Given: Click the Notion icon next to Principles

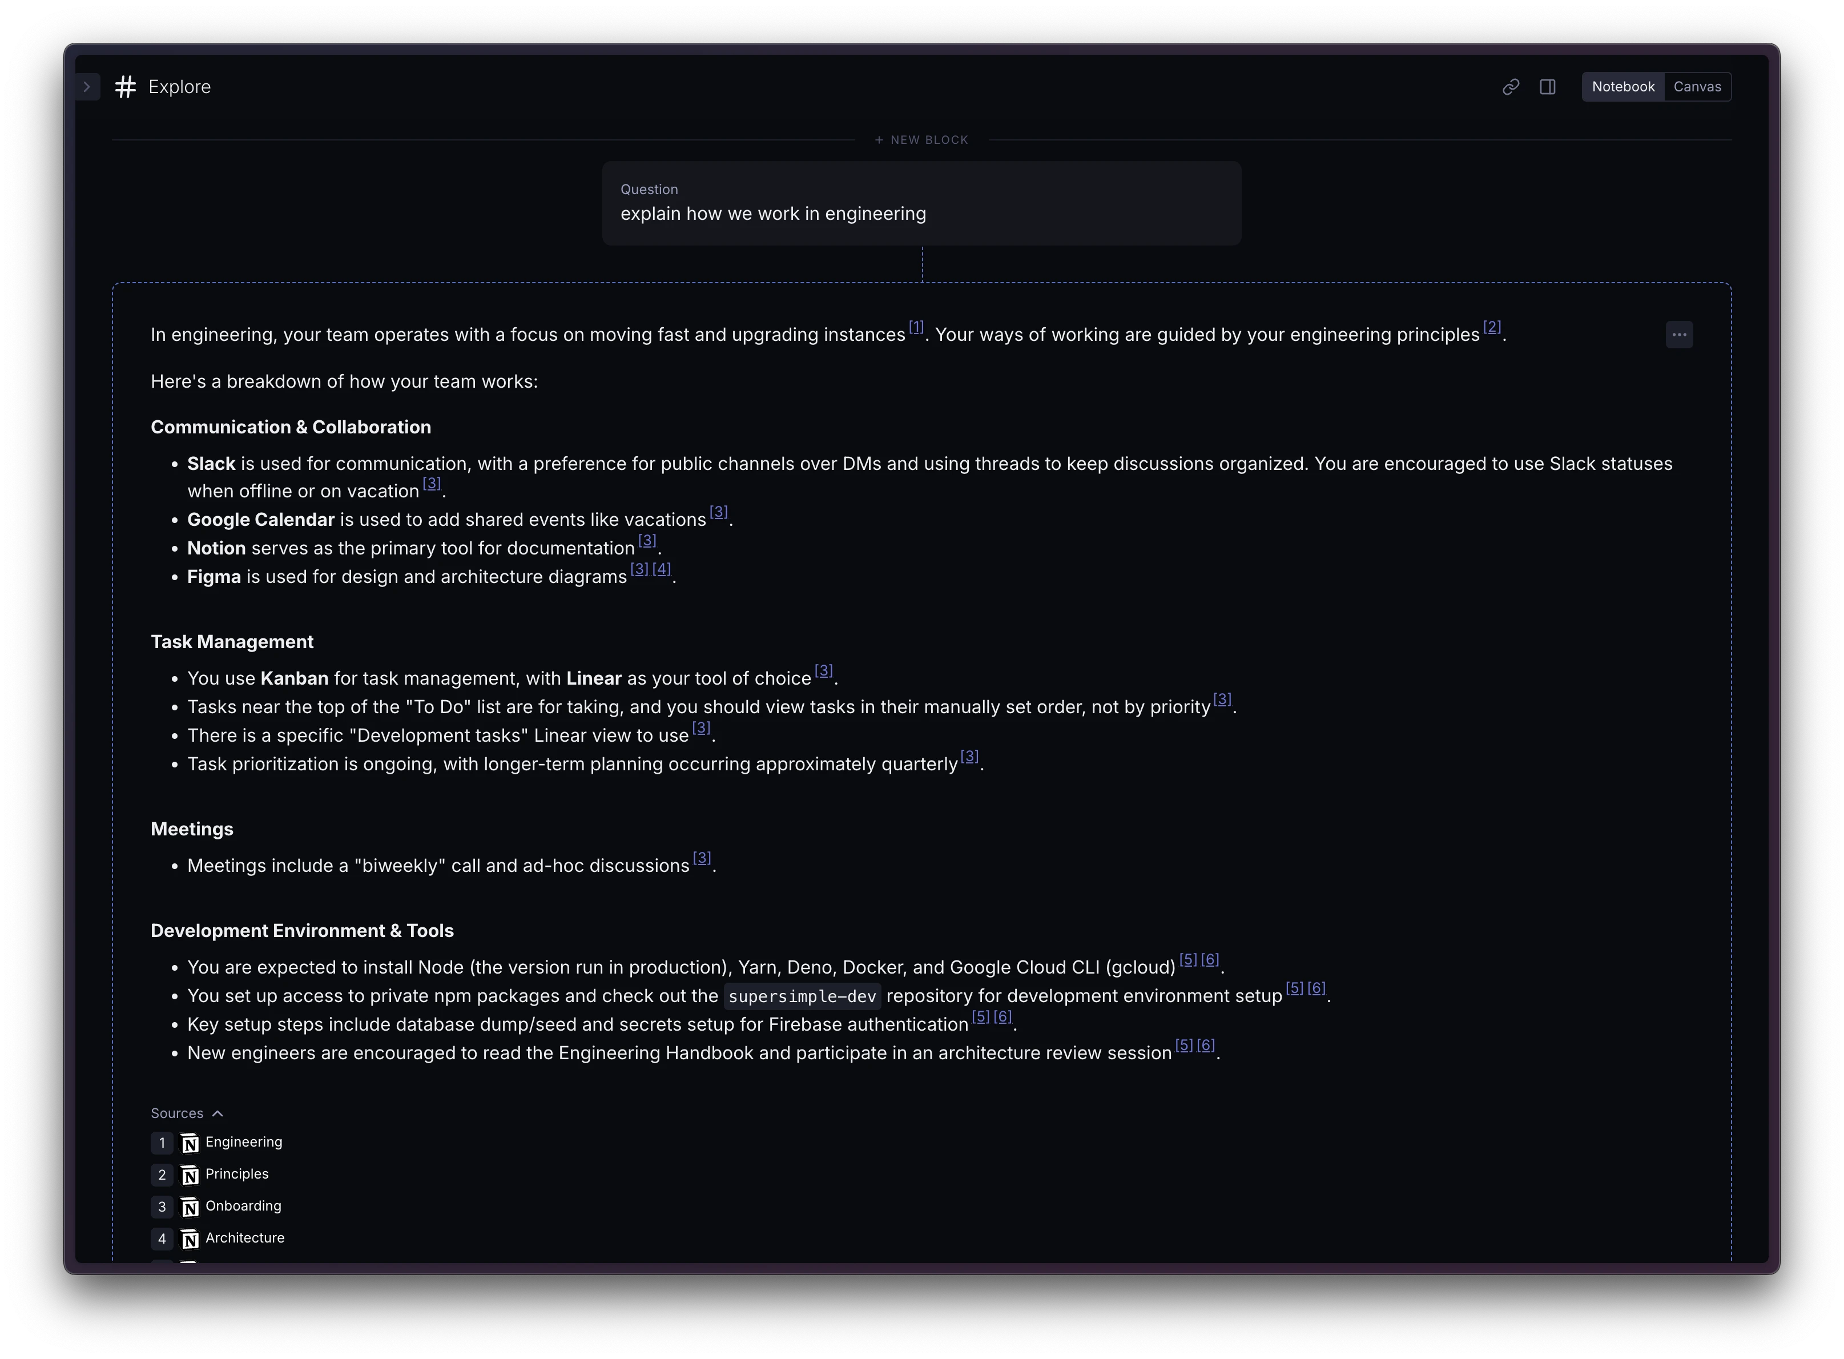Looking at the screenshot, I should [190, 1176].
